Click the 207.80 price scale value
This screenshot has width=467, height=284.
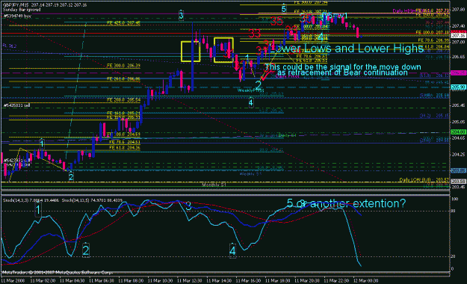pyautogui.click(x=458, y=10)
